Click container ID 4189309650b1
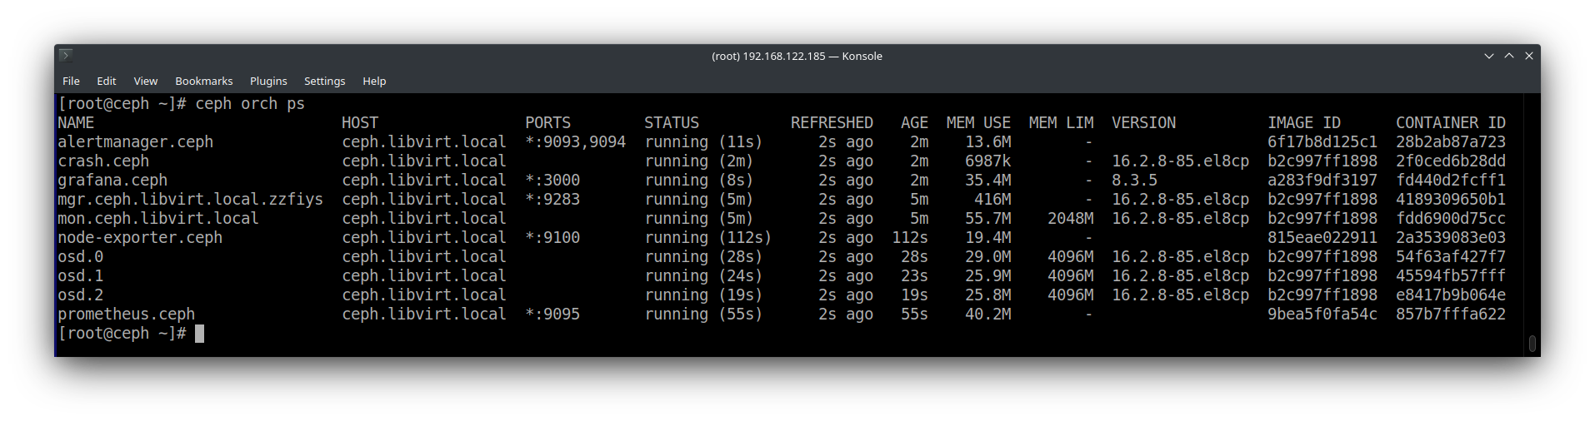Viewport: 1595px width, 421px height. pos(1451,200)
